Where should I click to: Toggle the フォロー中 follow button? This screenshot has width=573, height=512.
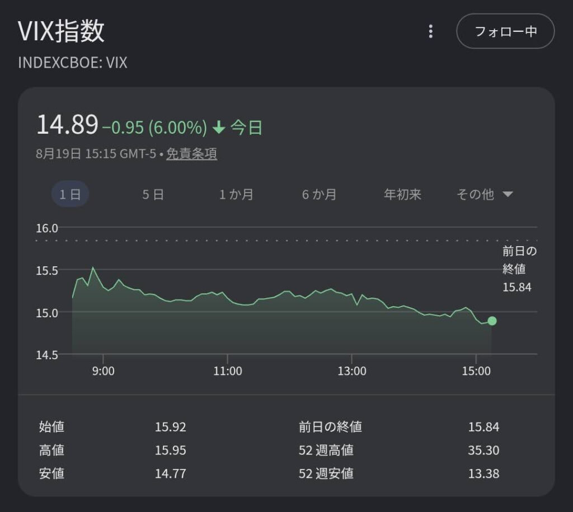[x=505, y=31]
